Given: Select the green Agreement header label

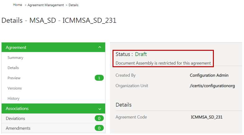Looking at the screenshot, I should point(16,47).
